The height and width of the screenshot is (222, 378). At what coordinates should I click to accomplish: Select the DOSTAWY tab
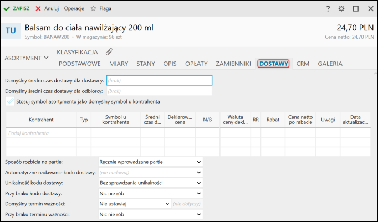point(274,64)
